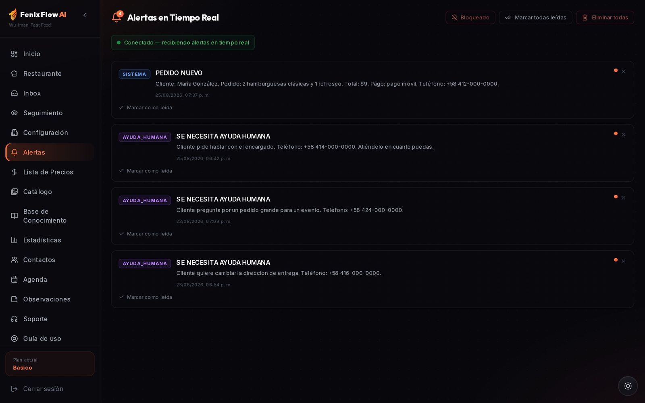Open the Plan actual Basico card
This screenshot has width=645, height=403.
[50, 364]
